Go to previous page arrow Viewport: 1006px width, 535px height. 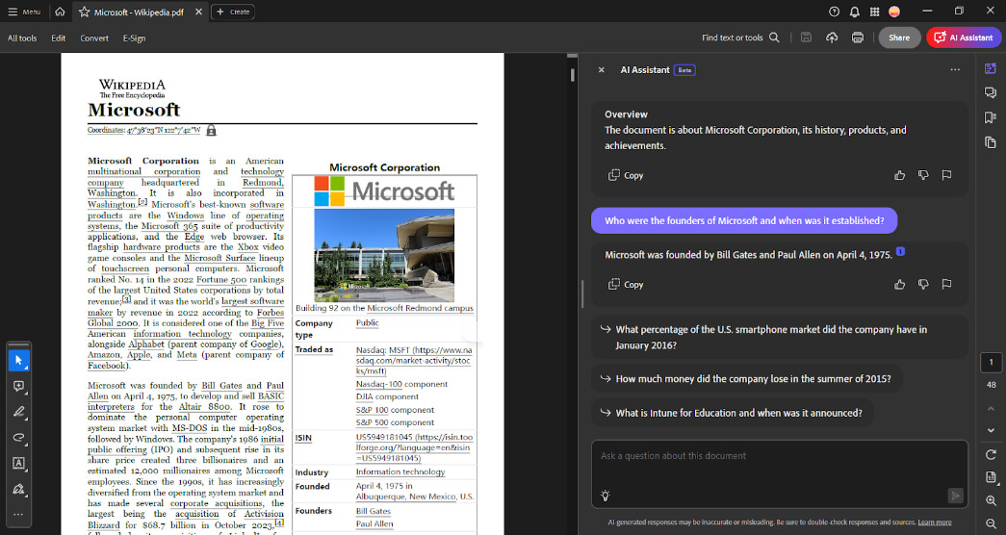click(991, 409)
